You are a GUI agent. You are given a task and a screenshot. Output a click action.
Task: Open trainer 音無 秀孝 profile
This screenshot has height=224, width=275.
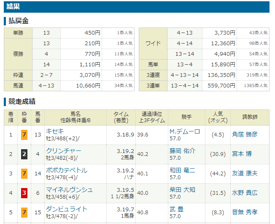coord(245,212)
